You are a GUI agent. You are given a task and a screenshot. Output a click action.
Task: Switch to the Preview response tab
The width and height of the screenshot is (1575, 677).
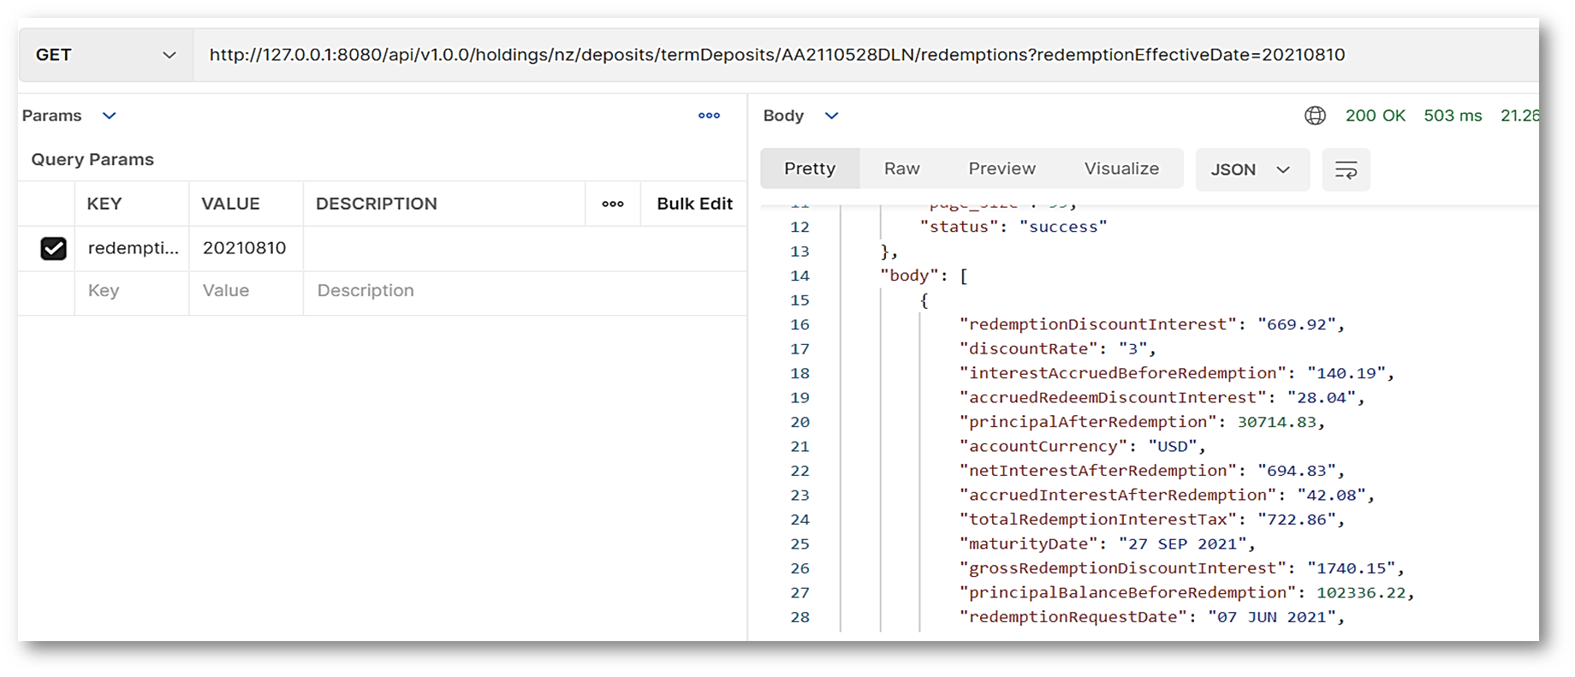point(1001,169)
